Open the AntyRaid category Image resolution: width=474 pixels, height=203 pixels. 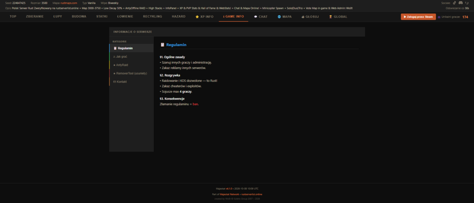click(131, 65)
